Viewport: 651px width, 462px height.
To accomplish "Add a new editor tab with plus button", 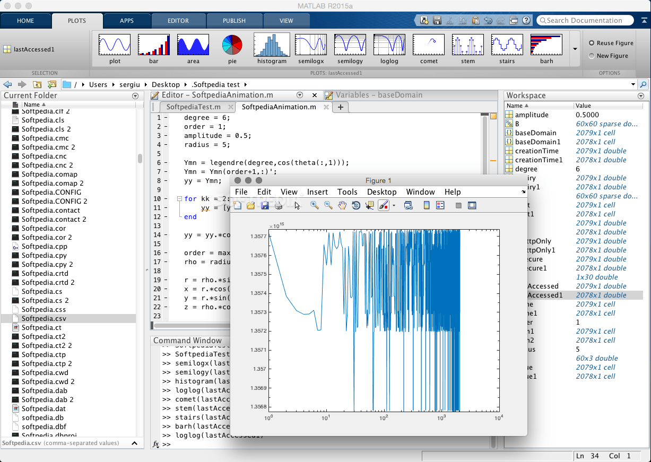I will click(340, 107).
